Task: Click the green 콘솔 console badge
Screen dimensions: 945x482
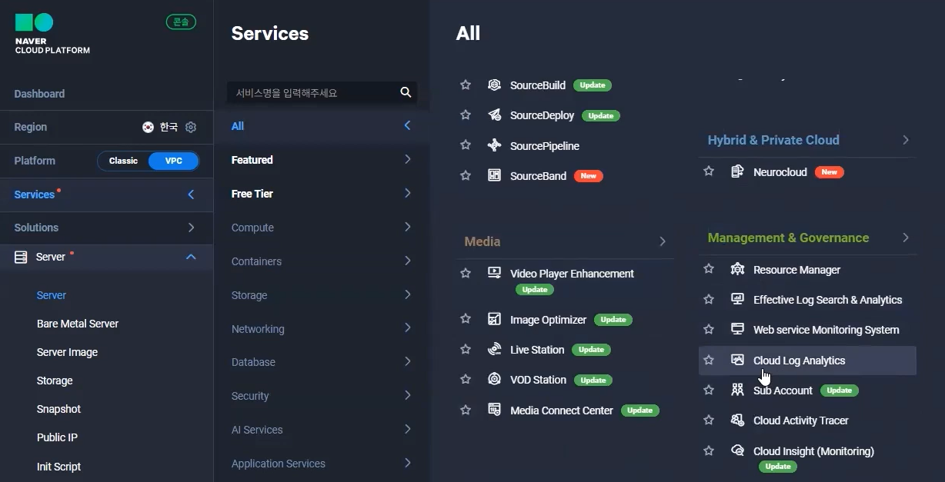Action: point(181,22)
